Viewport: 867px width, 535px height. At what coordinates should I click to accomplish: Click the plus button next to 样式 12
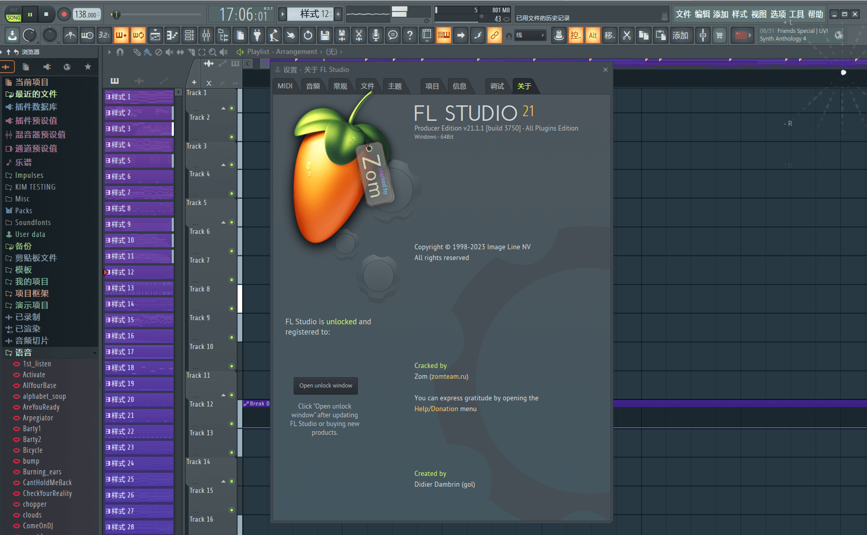[x=338, y=14]
